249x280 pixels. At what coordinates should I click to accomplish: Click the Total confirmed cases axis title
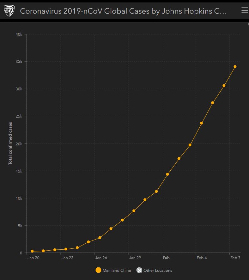(x=10, y=143)
